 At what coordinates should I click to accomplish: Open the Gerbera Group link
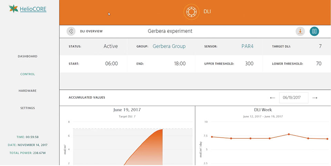click(169, 46)
